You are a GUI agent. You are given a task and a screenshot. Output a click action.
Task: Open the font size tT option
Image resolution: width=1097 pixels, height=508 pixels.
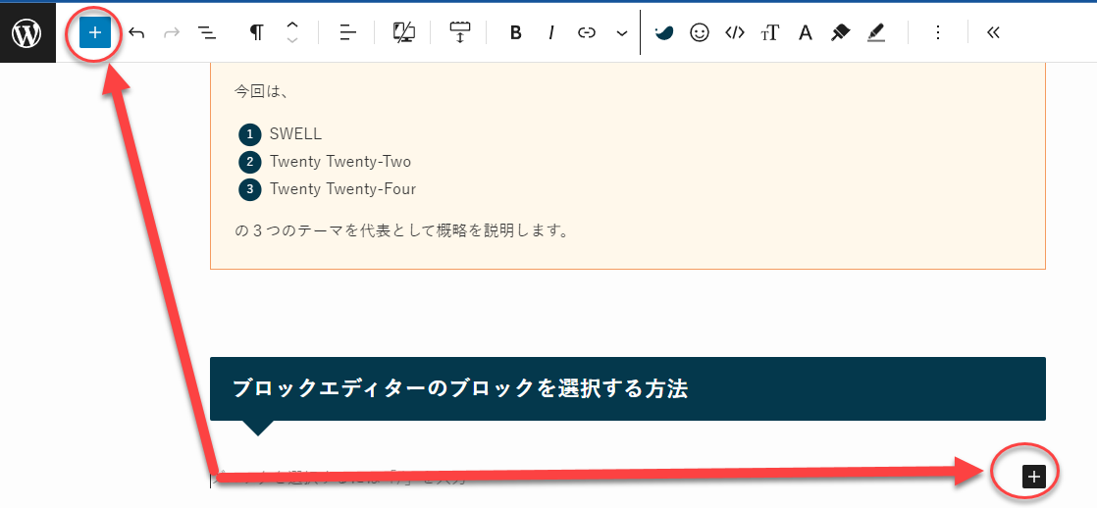click(x=769, y=33)
